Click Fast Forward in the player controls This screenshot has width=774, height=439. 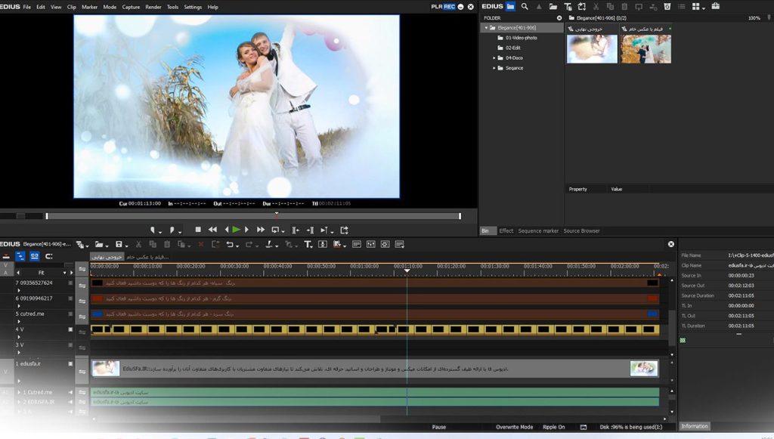pyautogui.click(x=260, y=230)
